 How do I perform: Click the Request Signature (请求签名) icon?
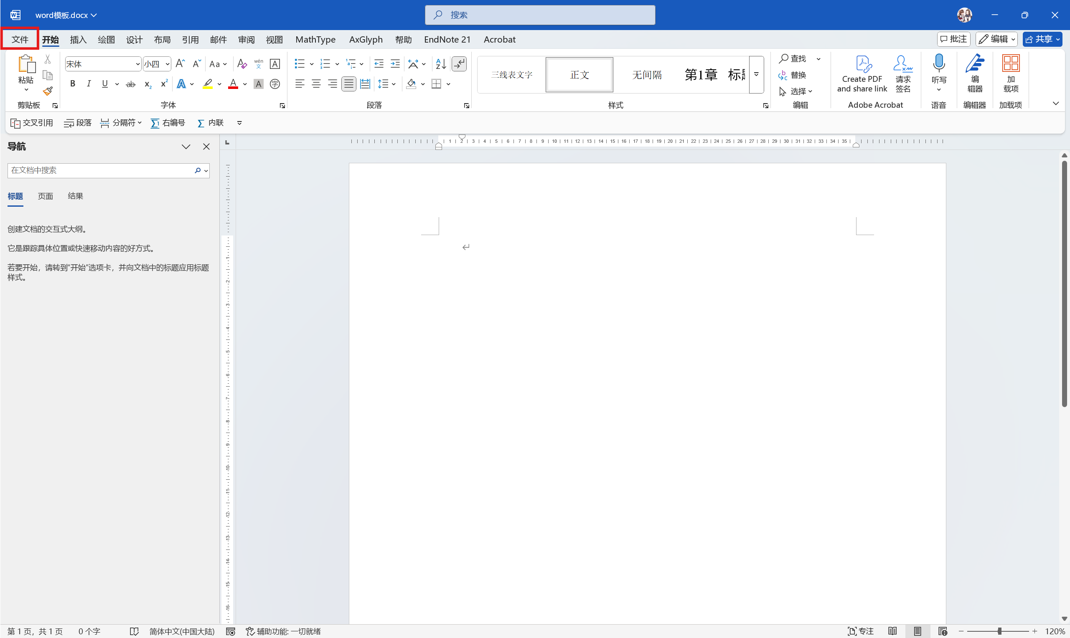point(903,73)
